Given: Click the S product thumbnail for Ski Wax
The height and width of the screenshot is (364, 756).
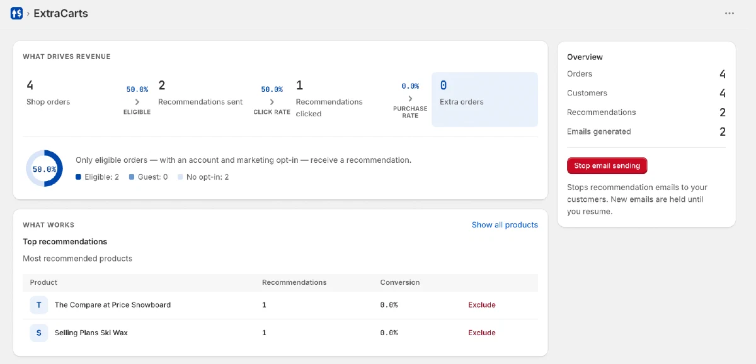Looking at the screenshot, I should pyautogui.click(x=38, y=333).
